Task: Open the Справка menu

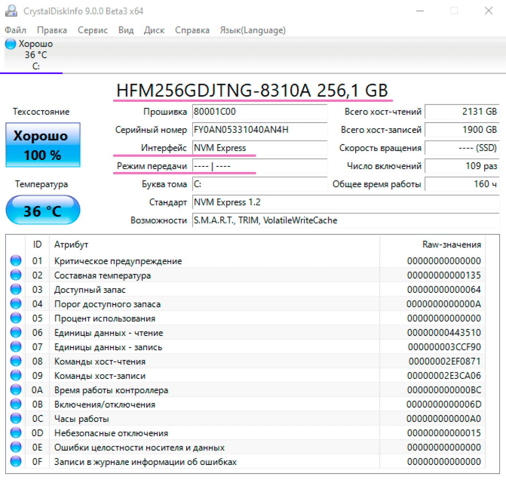Action: pyautogui.click(x=192, y=30)
